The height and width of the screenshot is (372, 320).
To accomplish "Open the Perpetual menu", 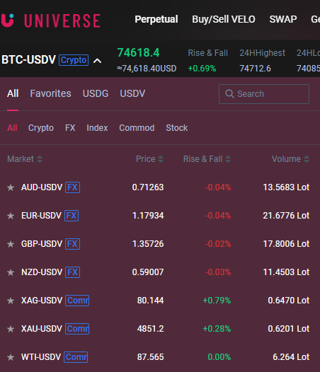I will tap(156, 20).
